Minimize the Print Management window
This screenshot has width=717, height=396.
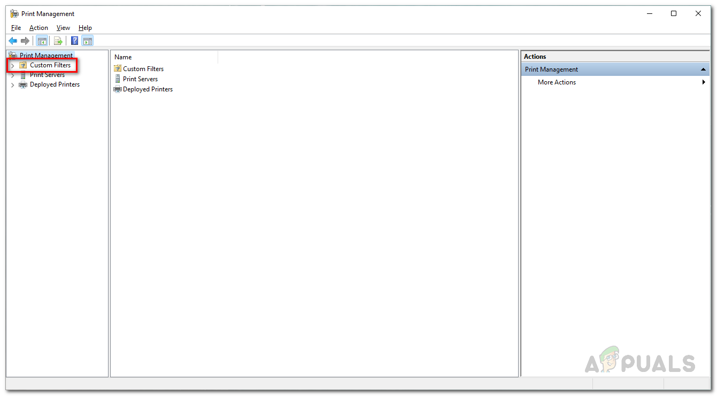click(x=649, y=13)
